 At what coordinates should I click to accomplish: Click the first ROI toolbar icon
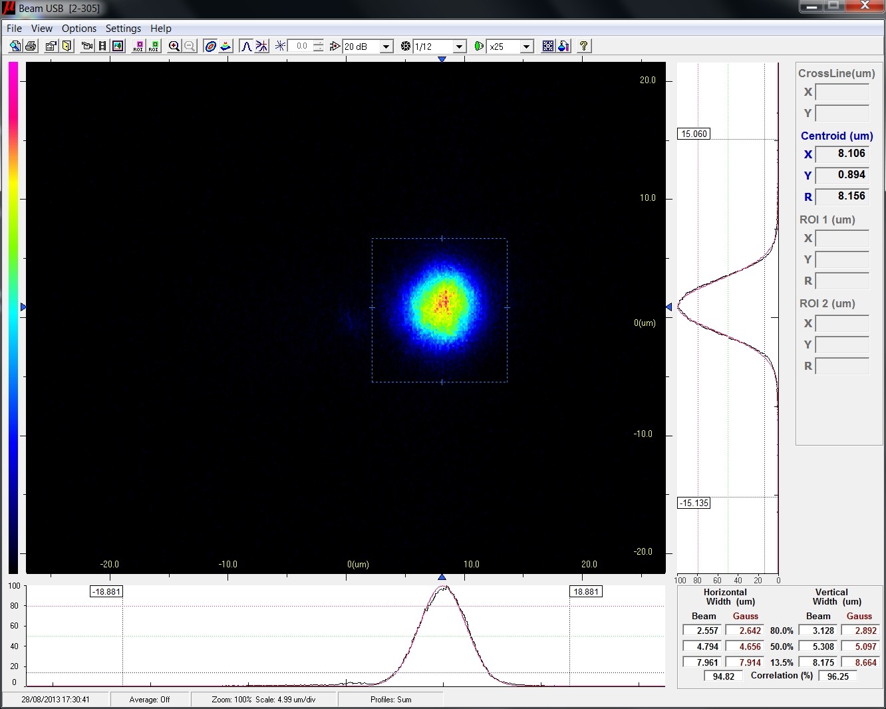(x=138, y=46)
